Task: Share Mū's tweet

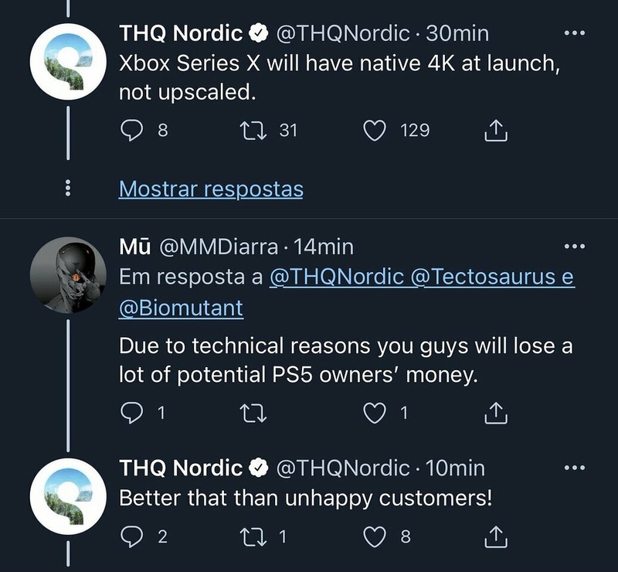Action: [x=495, y=414]
